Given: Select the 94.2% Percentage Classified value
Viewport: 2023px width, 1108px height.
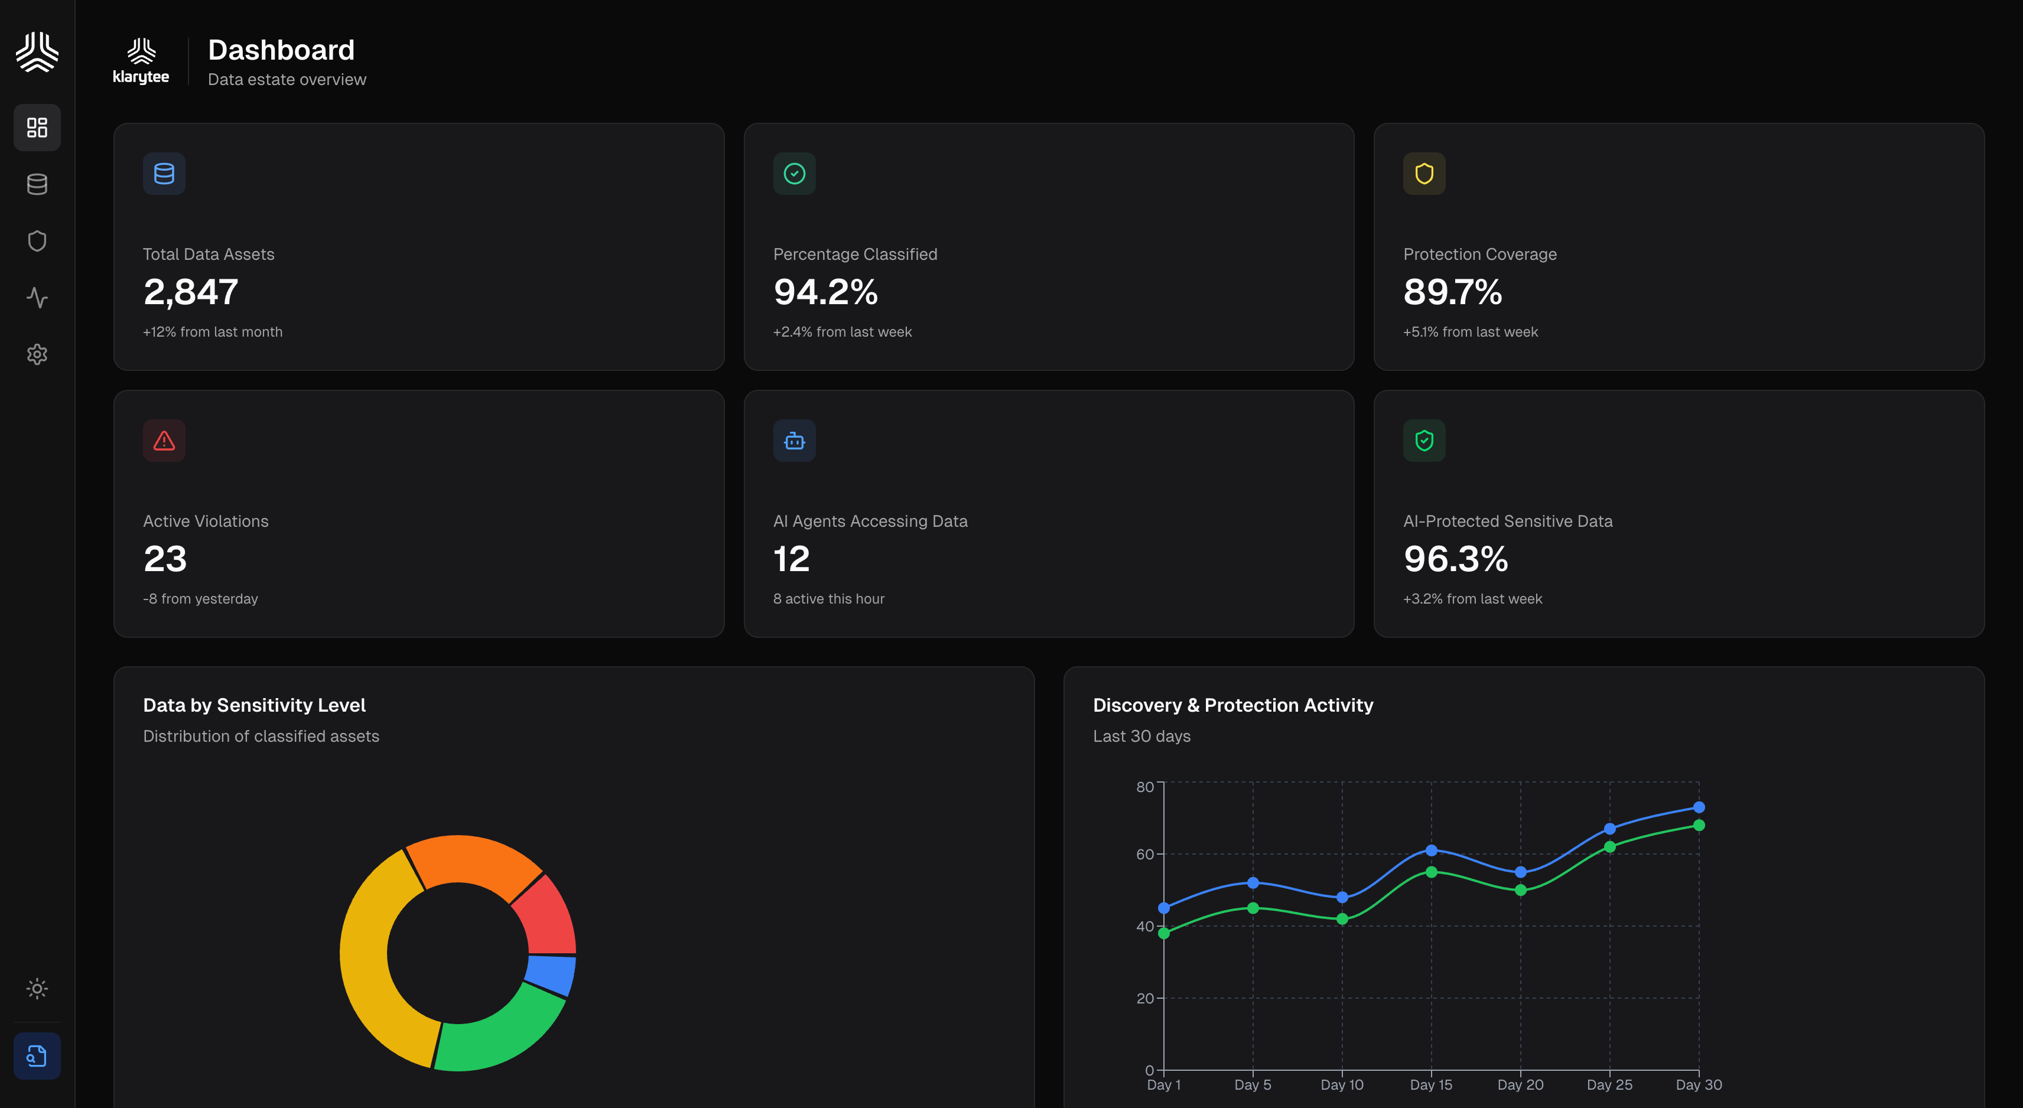Looking at the screenshot, I should point(825,292).
